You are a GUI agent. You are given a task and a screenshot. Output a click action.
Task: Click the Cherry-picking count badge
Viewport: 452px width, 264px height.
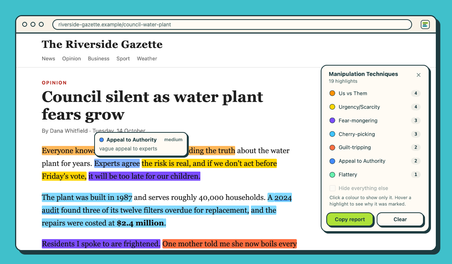point(416,134)
